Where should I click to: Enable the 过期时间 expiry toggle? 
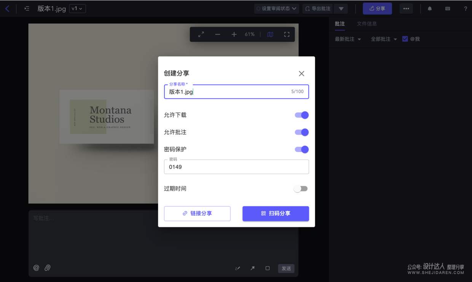[301, 188]
